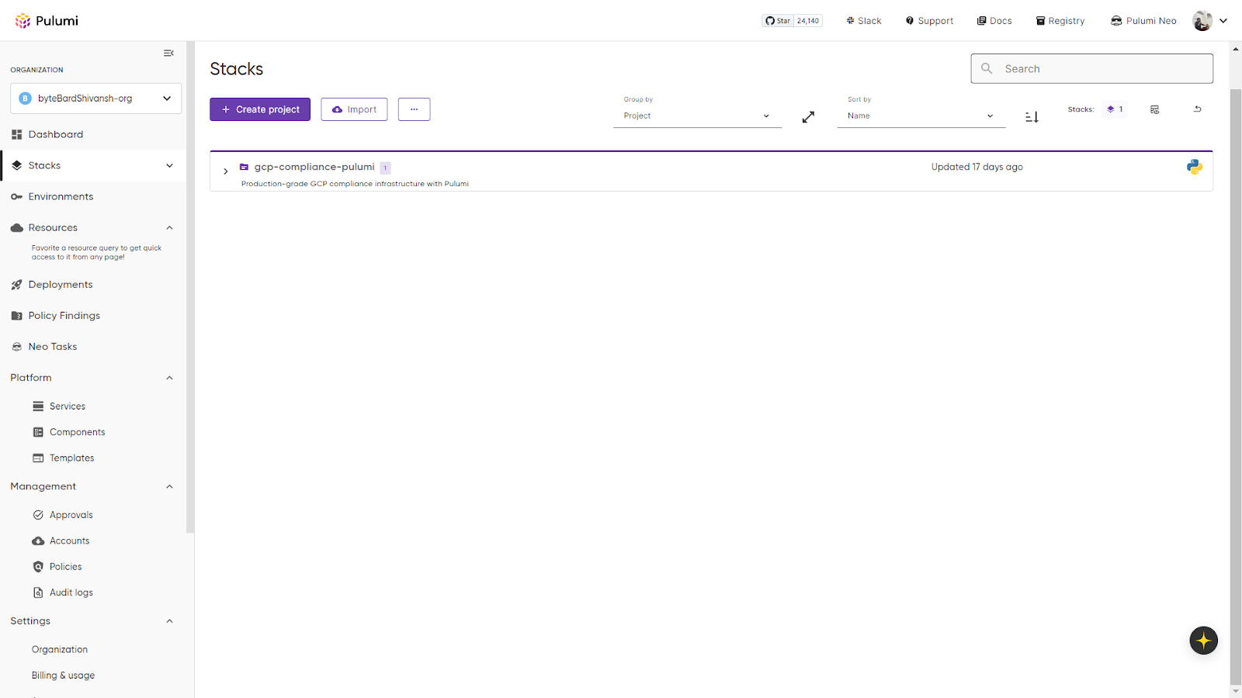1242x698 pixels.
Task: Collapse the Settings section
Action: pyautogui.click(x=169, y=621)
